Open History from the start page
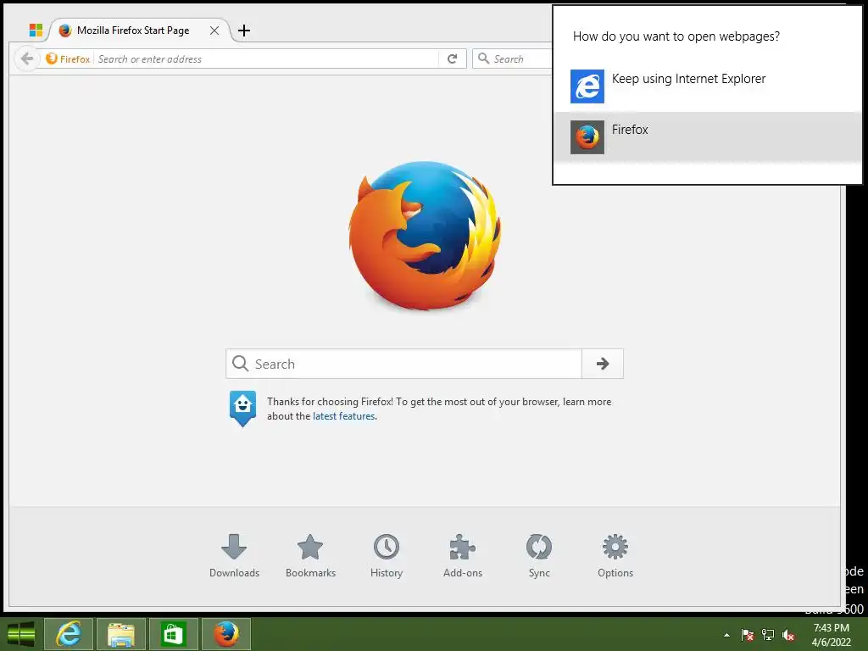Screen dimensions: 868x651 point(387,556)
